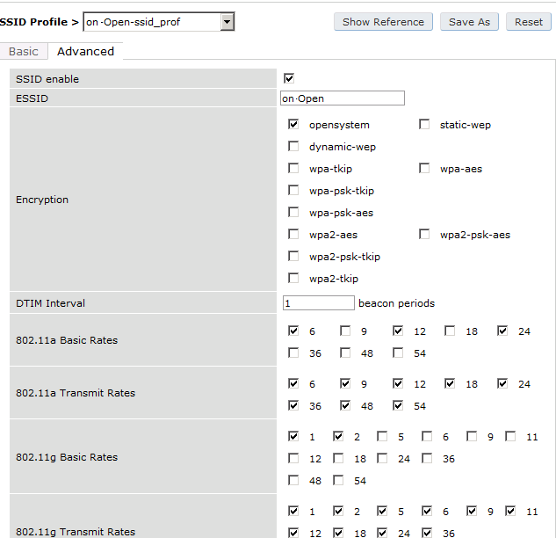Enable static-wep encryption
The height and width of the screenshot is (538, 556).
coord(424,125)
